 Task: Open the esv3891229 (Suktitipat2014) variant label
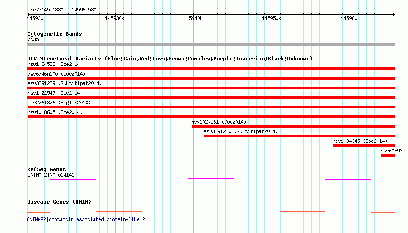(x=65, y=83)
